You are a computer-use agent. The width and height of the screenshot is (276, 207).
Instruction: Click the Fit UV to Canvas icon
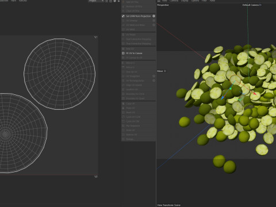123,53
